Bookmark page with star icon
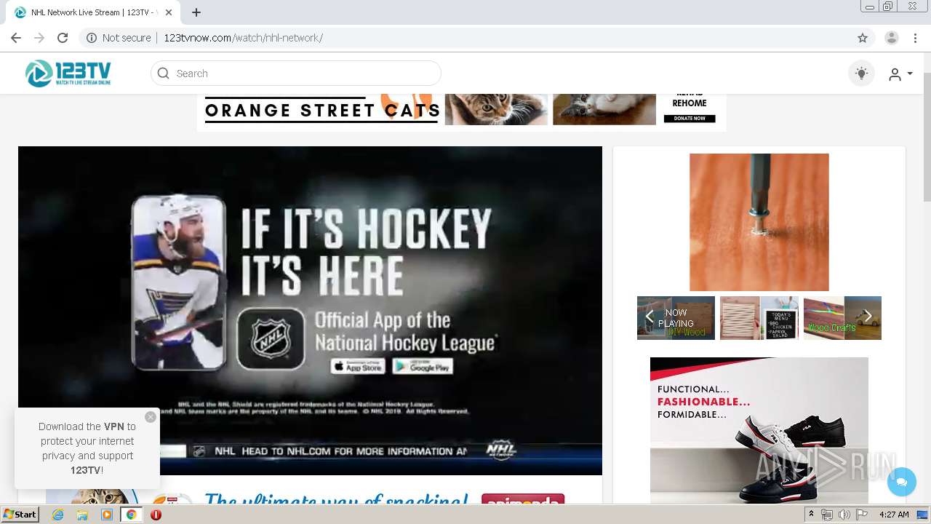The image size is (931, 524). [863, 38]
